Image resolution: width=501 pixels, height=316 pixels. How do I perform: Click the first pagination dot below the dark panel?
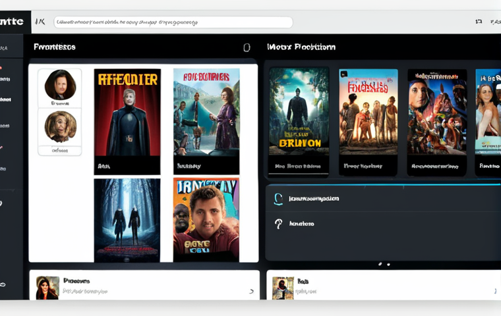coord(380,264)
